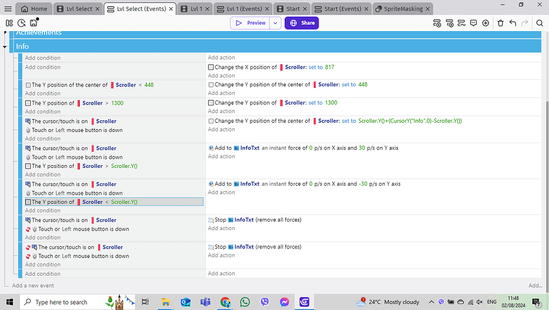Collapse the event group with the left arrow
This screenshot has width=549, height=310.
point(5,46)
